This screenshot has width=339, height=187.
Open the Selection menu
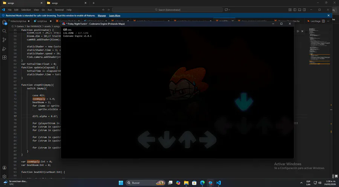[x=26, y=10]
